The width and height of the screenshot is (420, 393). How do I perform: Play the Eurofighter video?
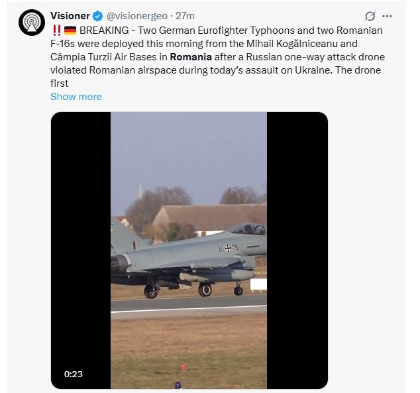click(189, 251)
